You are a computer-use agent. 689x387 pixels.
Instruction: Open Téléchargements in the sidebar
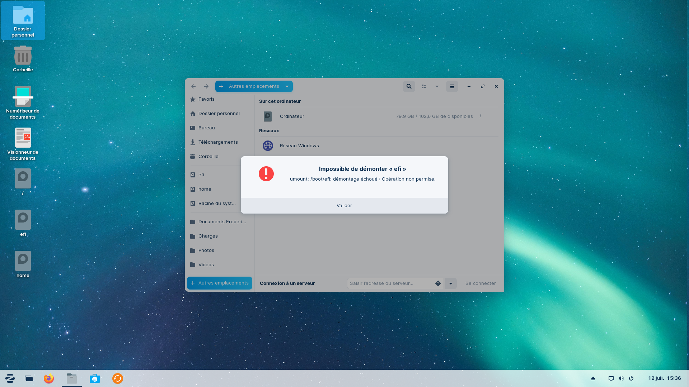pos(218,142)
